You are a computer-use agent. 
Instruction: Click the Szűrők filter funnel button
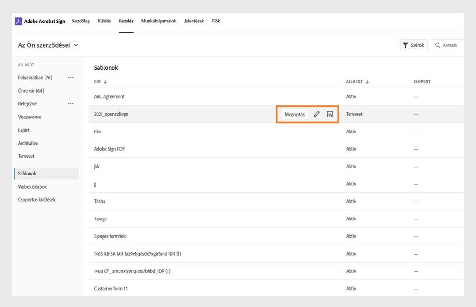click(414, 45)
